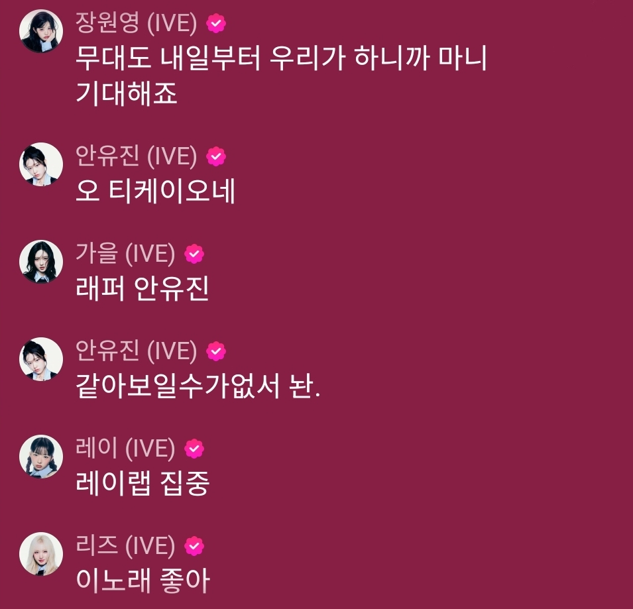This screenshot has height=609, width=633.
Task: Click the verified badge next to 가을 (IVE)
Action: [194, 254]
